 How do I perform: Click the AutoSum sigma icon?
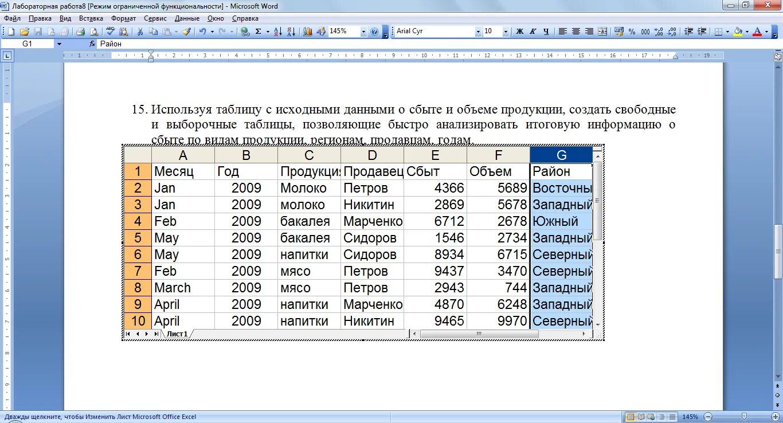pyautogui.click(x=259, y=32)
